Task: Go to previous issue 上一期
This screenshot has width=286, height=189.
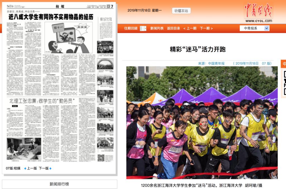Action: [190, 28]
